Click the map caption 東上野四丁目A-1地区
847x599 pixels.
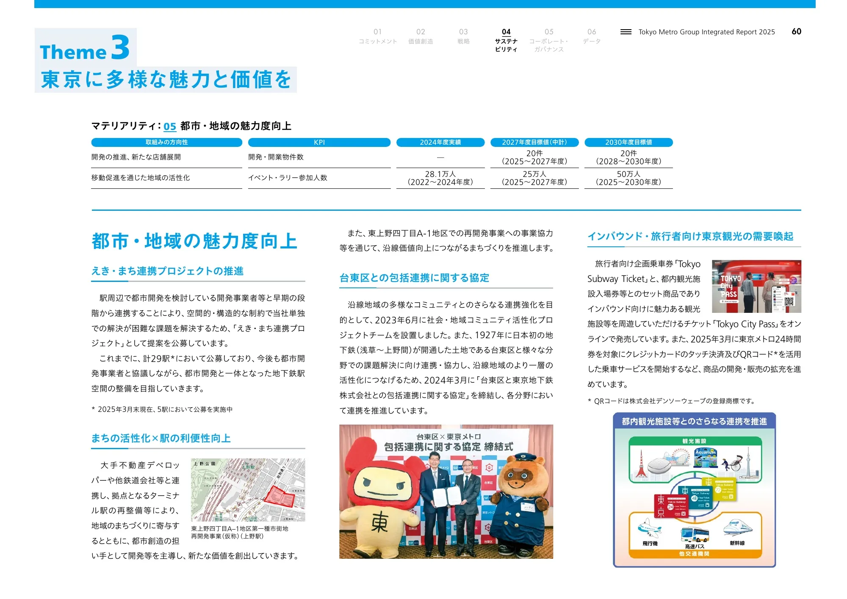coord(240,532)
